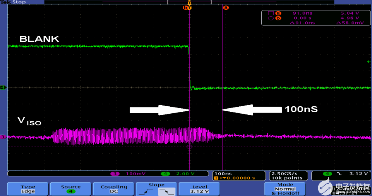
Task: Select the channel 4 badge beside 2.00 V
Action: tap(165, 174)
